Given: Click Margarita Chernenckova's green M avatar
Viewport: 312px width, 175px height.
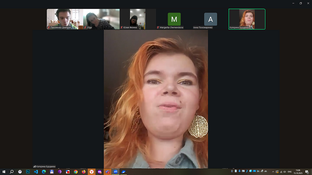Looking at the screenshot, I should 174,19.
